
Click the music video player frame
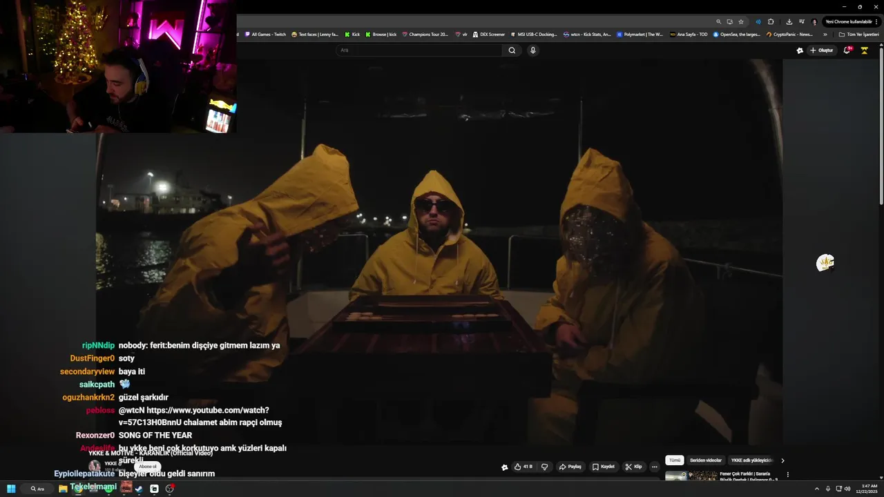[439, 252]
